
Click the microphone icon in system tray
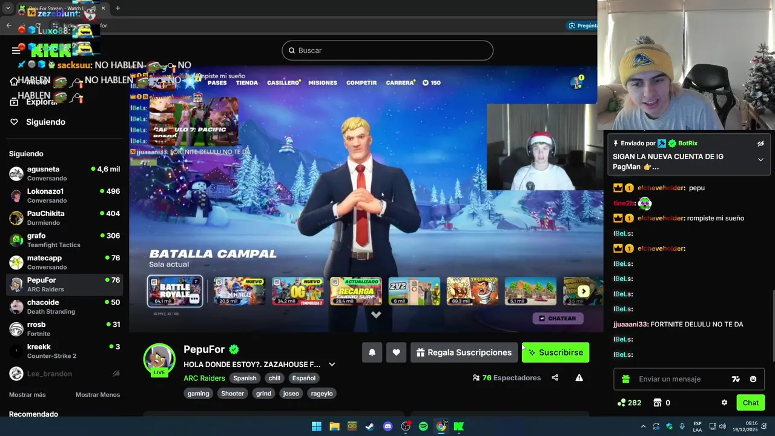click(682, 426)
